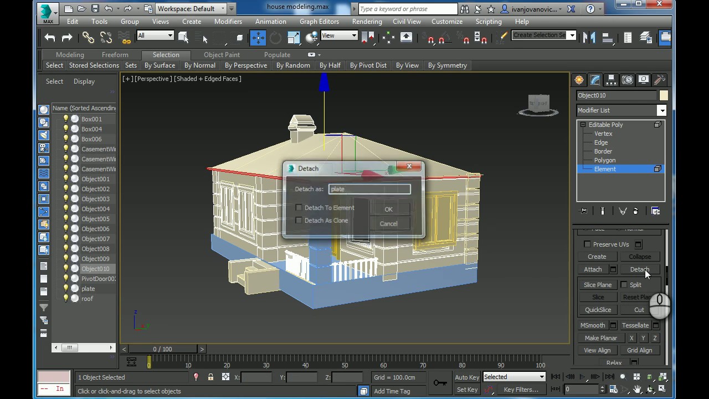This screenshot has width=709, height=399.
Task: Click the Tessellate button
Action: pyautogui.click(x=635, y=325)
